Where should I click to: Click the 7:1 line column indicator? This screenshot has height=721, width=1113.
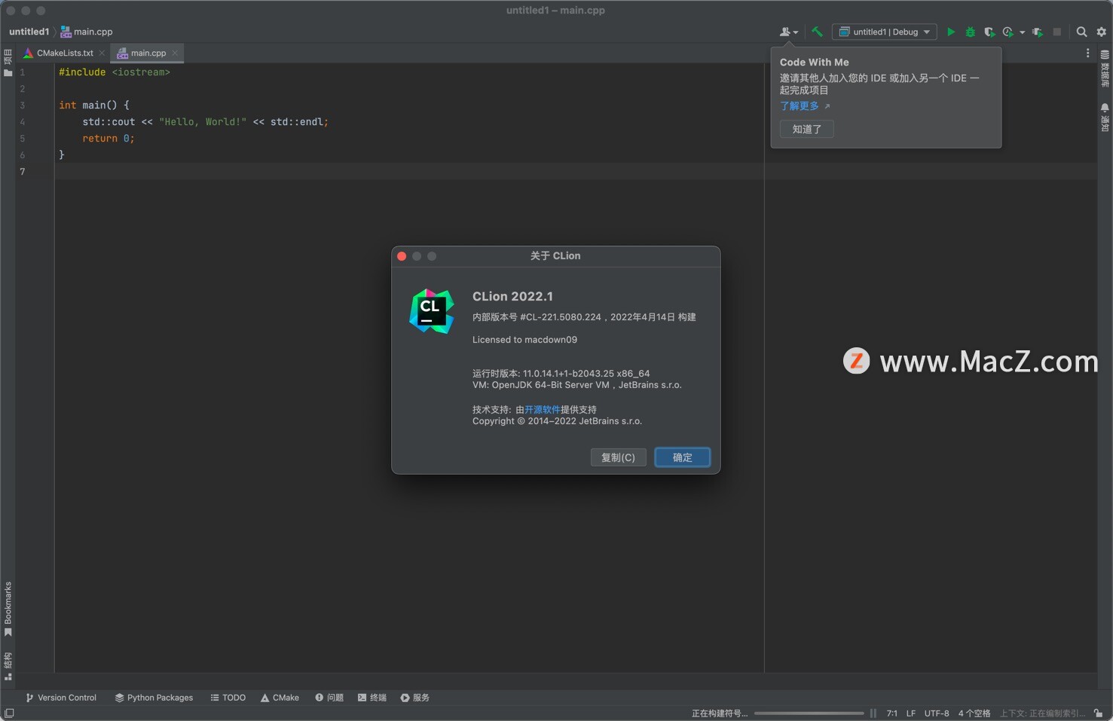click(891, 713)
